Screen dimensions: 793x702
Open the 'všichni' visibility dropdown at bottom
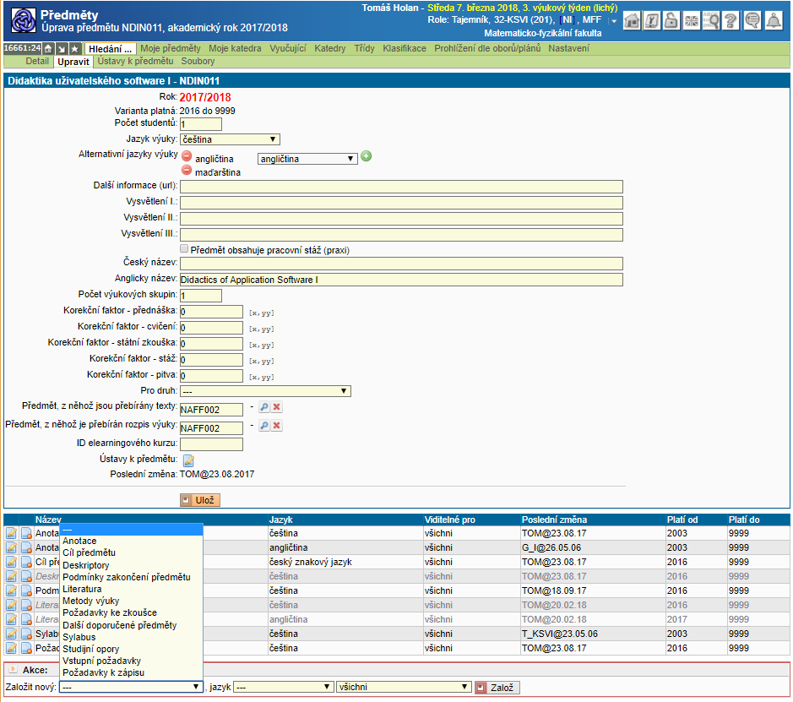point(402,687)
